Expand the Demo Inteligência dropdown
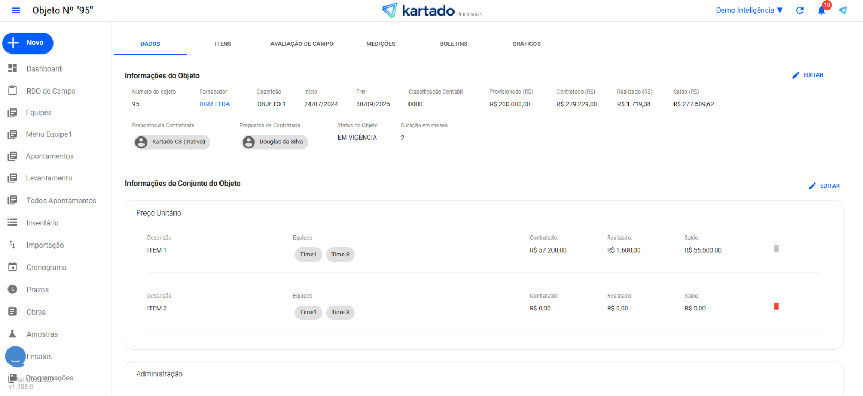Screen dimensions: 863x396 (x=749, y=10)
